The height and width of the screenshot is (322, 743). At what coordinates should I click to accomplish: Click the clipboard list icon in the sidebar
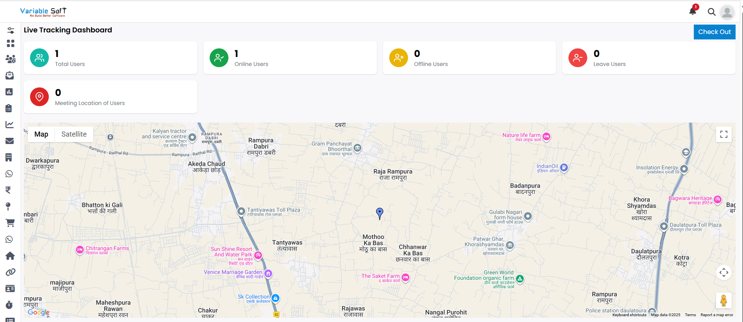pos(9,108)
